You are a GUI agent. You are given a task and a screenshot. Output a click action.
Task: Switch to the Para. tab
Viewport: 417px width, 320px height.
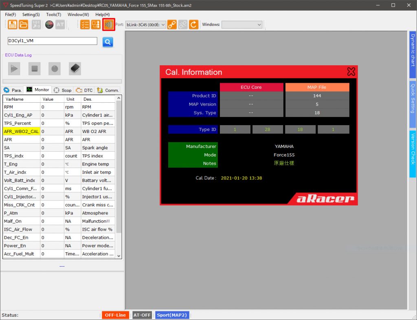click(x=13, y=90)
